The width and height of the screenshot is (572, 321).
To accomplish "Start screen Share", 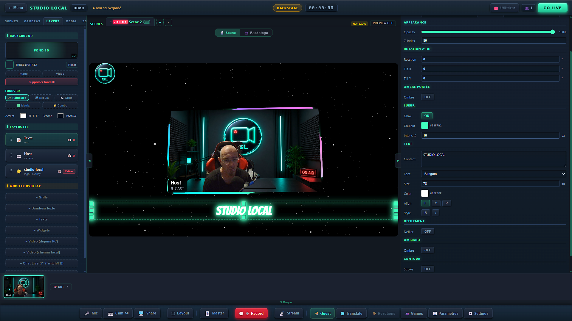I will click(x=147, y=313).
